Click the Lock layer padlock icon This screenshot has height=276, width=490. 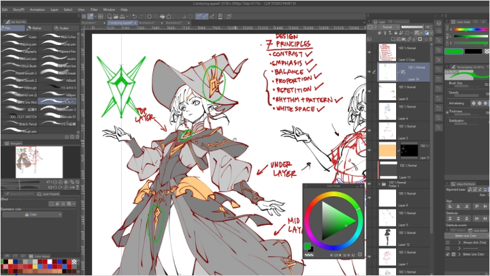pyautogui.click(x=395, y=33)
